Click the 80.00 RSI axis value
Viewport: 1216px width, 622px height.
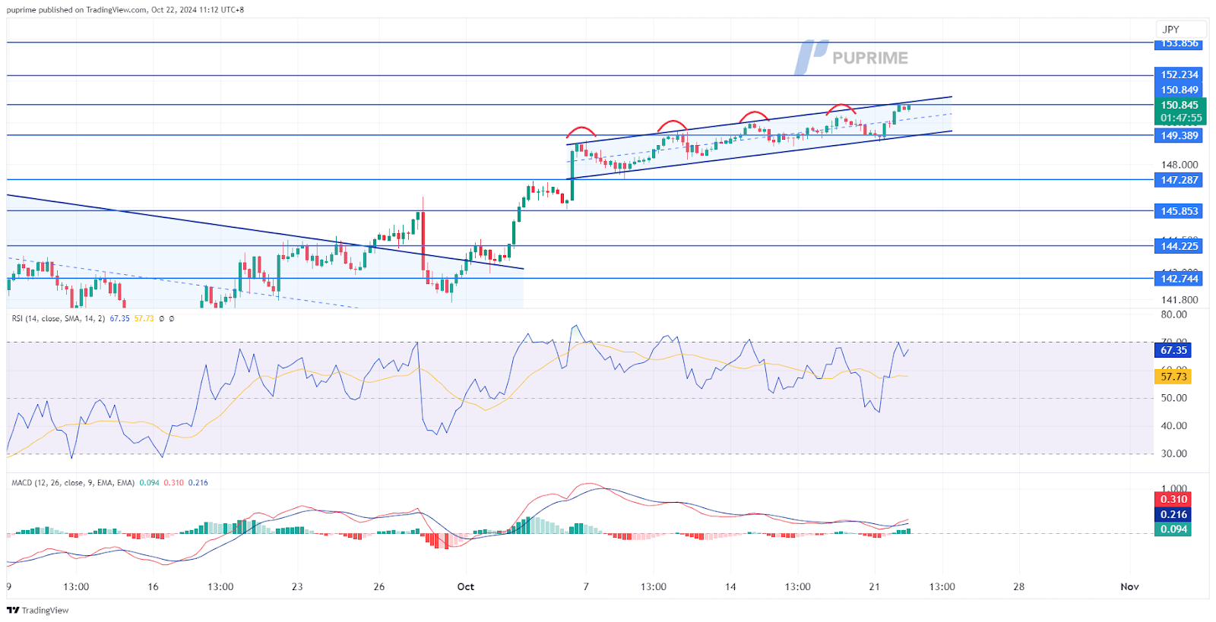coord(1174,314)
